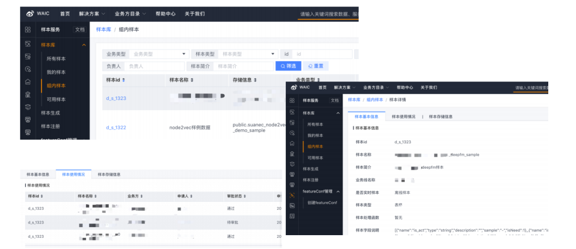Expand 业务方目录 menu in the detail window
The image size is (576, 249).
tap(376, 88)
